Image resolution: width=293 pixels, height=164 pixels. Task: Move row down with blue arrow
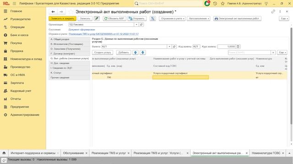pos(143,53)
